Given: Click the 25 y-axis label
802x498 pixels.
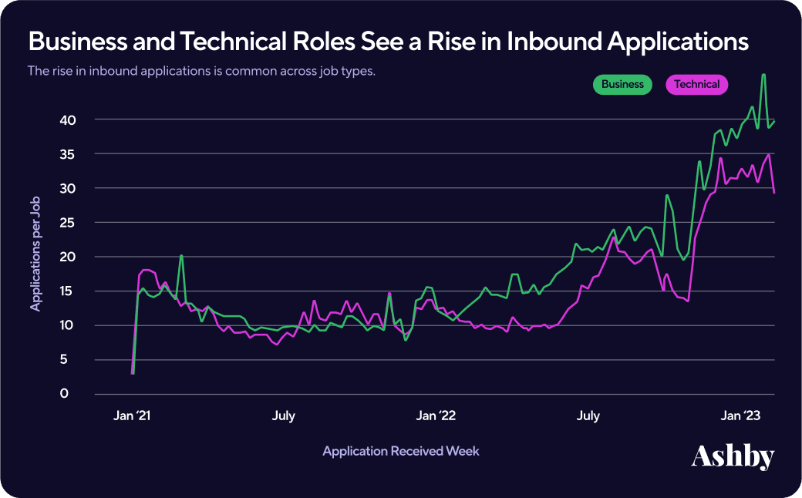Looking at the screenshot, I should point(69,223).
